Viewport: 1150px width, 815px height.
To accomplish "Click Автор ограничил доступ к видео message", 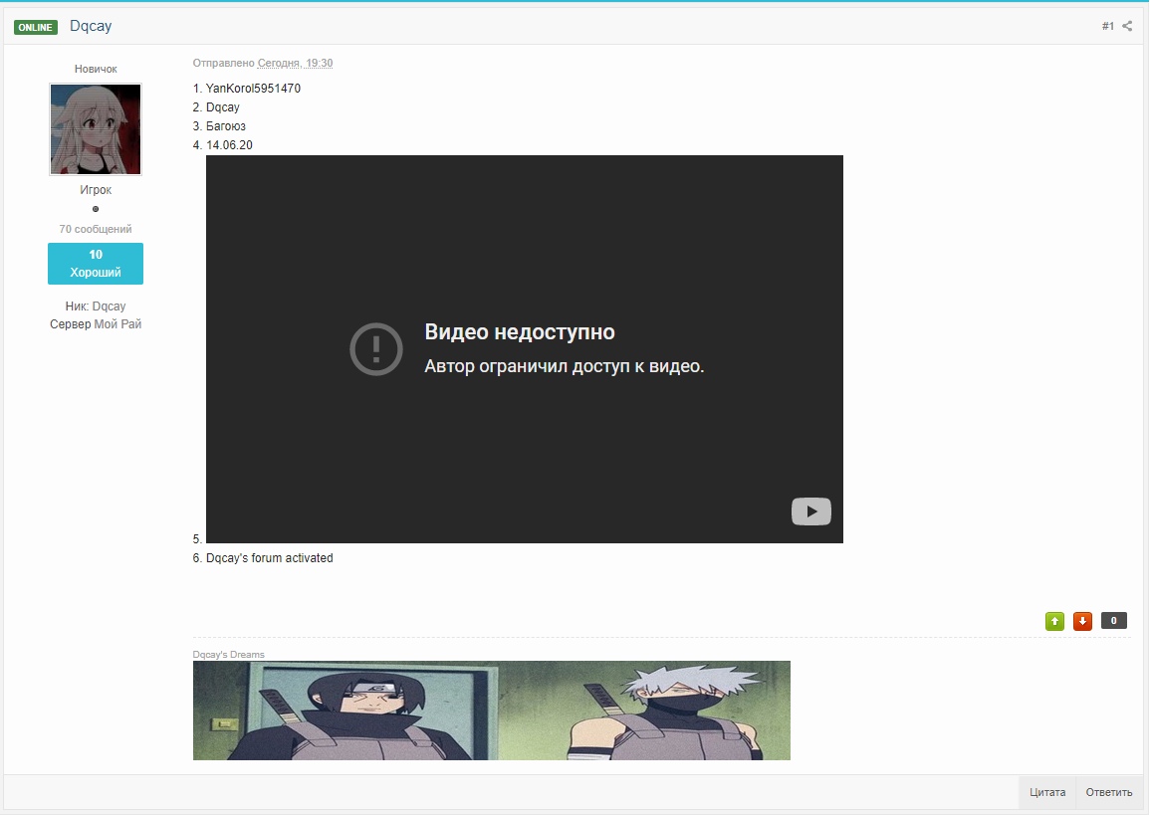I will 564,366.
